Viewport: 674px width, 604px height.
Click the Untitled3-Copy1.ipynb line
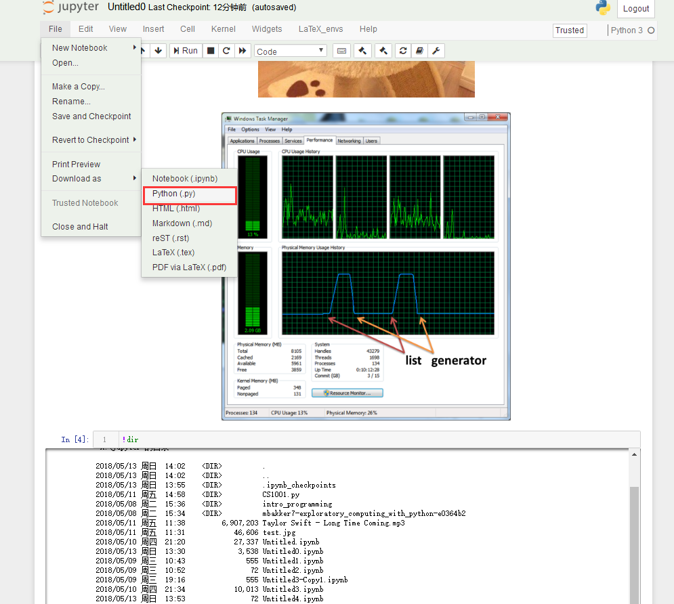pos(222,580)
